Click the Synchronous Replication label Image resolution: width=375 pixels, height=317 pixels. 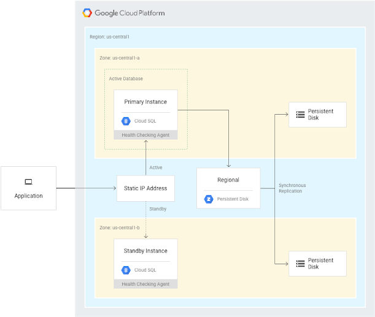[292, 188]
